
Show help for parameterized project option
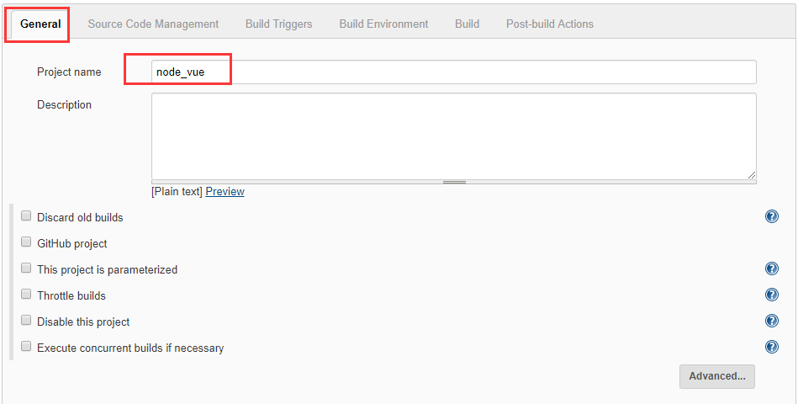(x=771, y=269)
